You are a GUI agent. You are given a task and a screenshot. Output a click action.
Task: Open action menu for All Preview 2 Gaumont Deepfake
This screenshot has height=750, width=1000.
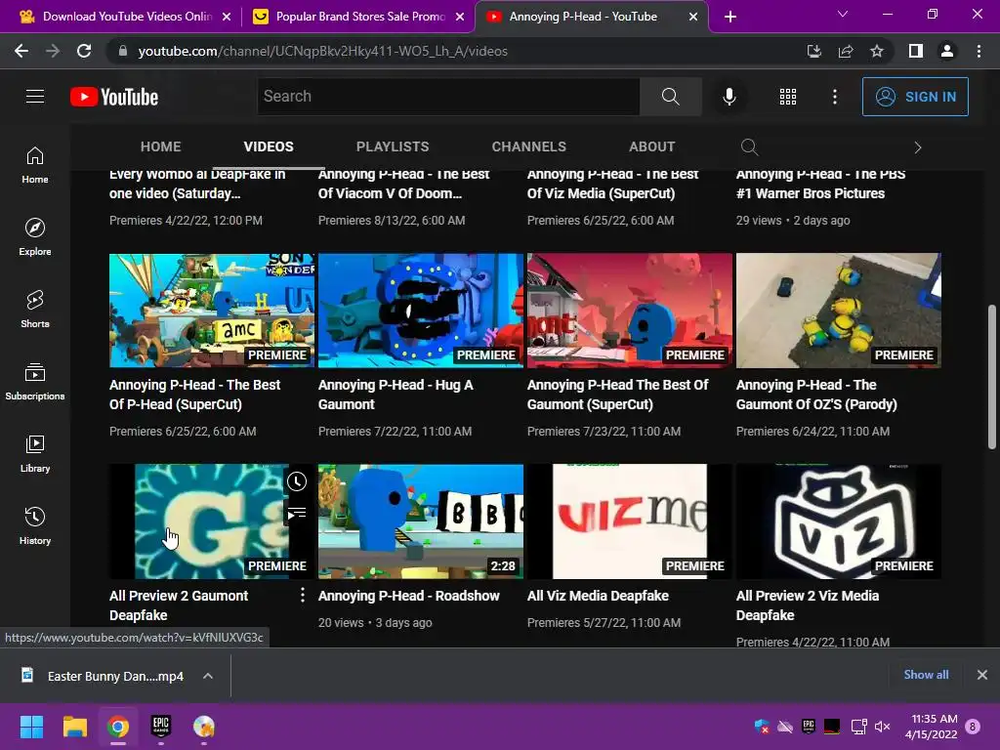tap(303, 595)
